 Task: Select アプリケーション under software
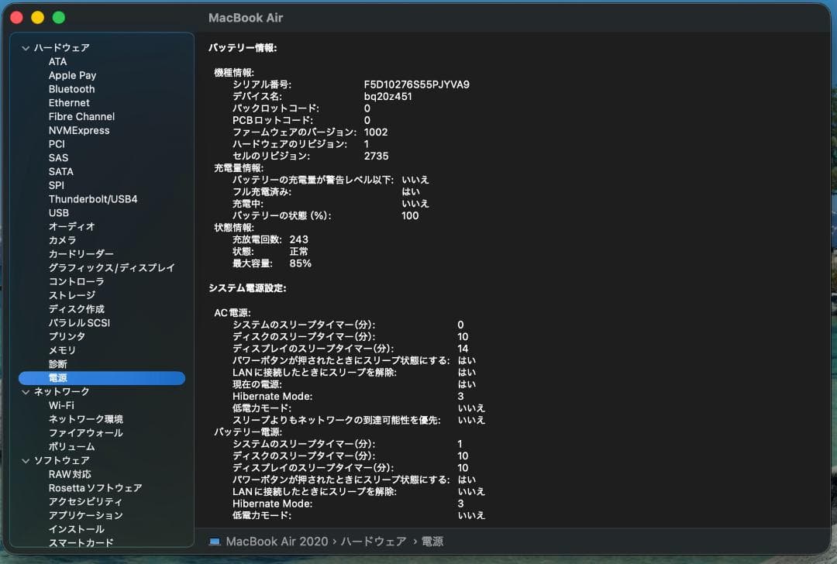85,515
